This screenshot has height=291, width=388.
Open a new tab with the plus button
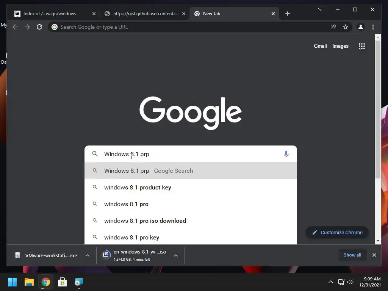[287, 14]
